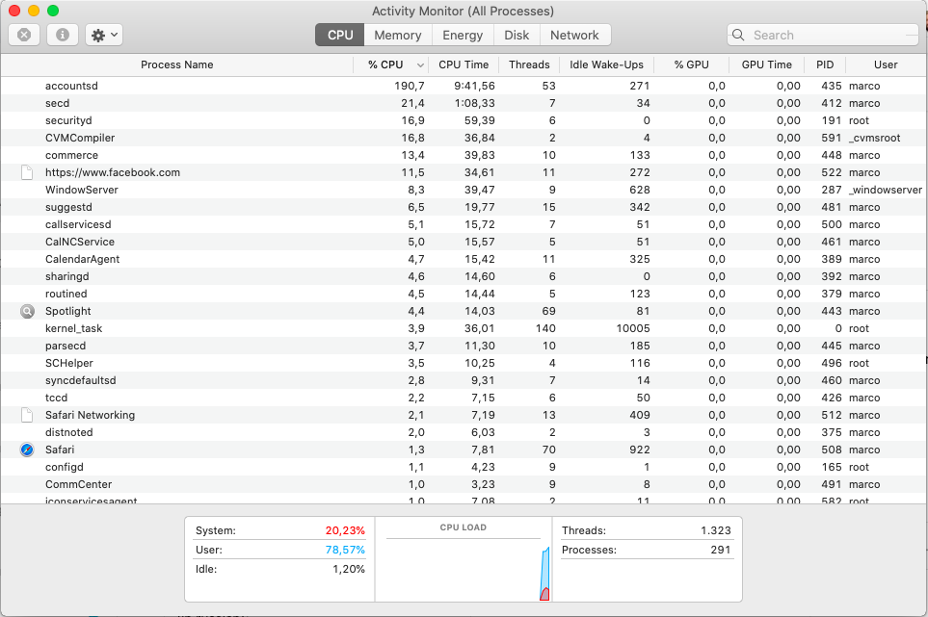Sort by Idle Wake-Ups column
928x617 pixels.
click(607, 65)
